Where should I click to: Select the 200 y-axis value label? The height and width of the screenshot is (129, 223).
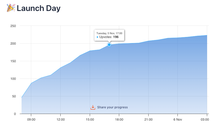click(x=13, y=44)
